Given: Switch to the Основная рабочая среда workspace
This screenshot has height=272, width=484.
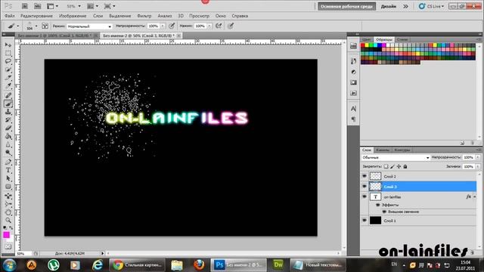Looking at the screenshot, I should (x=346, y=7).
